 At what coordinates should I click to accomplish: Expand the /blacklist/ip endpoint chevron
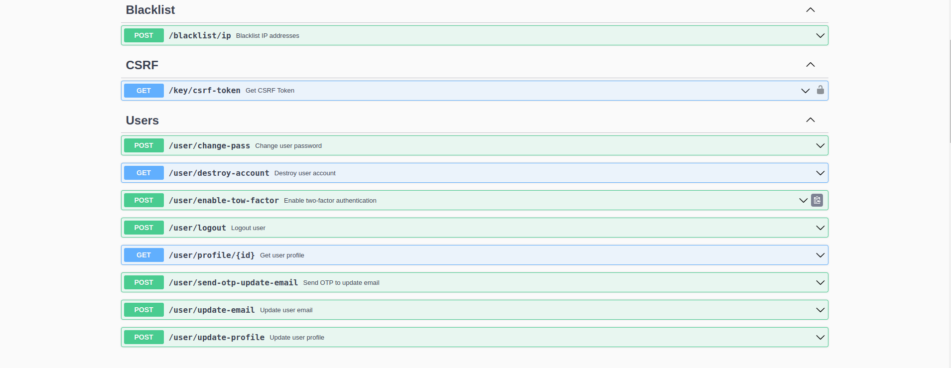(x=820, y=35)
